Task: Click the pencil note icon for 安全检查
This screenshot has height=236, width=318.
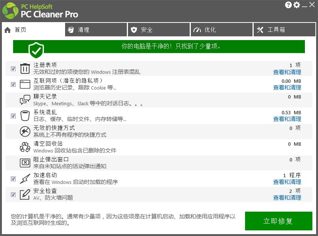Action: pos(25,194)
